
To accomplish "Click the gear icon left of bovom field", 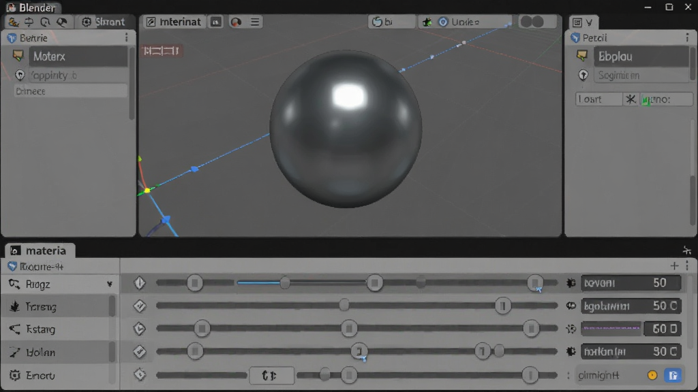I will click(x=571, y=283).
